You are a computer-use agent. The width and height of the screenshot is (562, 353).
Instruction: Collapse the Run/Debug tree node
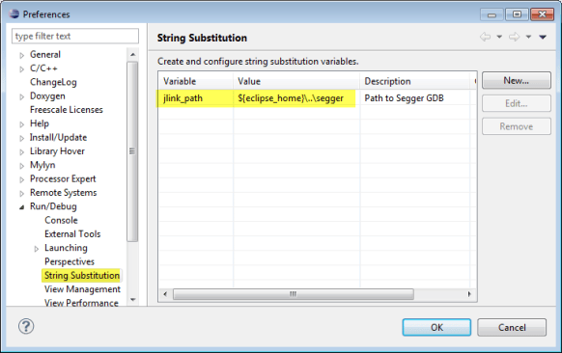click(22, 207)
